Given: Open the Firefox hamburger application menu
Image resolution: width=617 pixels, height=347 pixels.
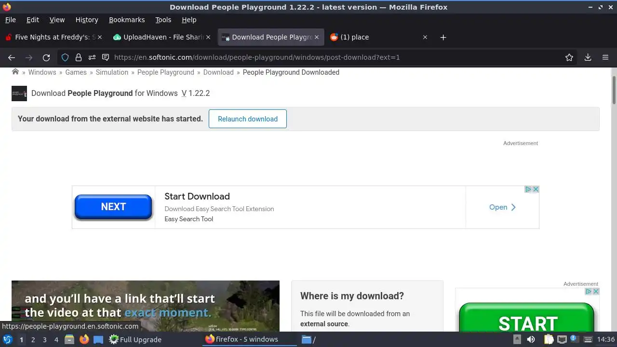Looking at the screenshot, I should 605,57.
